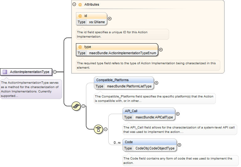Collapse the choice compositor branch
This screenshot has width=241, height=167.
105,129
